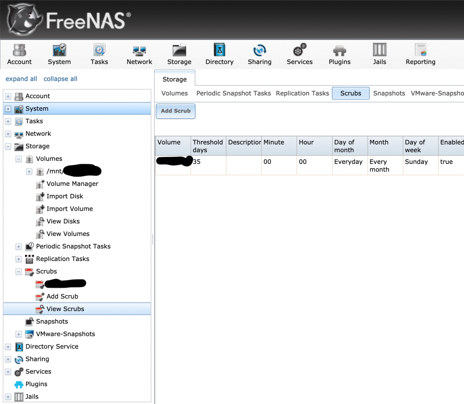
Task: Open the Network toolbar icon
Action: [139, 54]
